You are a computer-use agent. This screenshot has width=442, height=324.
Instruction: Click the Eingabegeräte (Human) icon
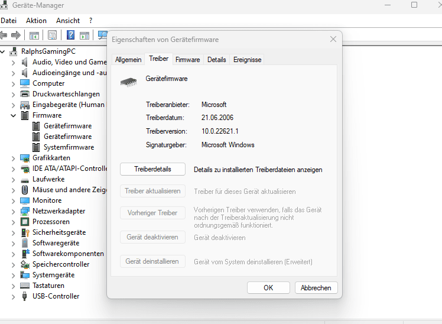coord(25,105)
